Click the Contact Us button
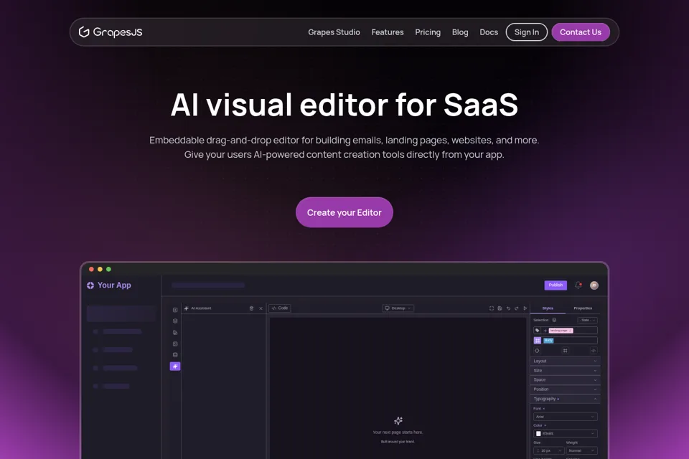Viewport: 689px width, 459px height. tap(581, 32)
